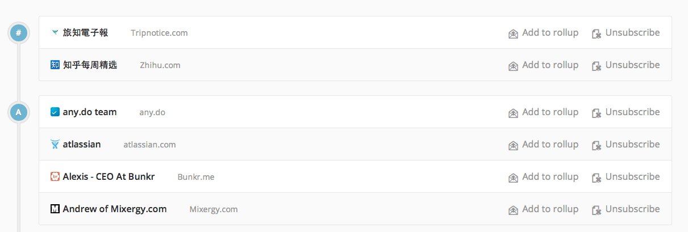Image resolution: width=688 pixels, height=232 pixels.
Task: Add Zhihu.com subscription to rollup
Action: tap(544, 65)
